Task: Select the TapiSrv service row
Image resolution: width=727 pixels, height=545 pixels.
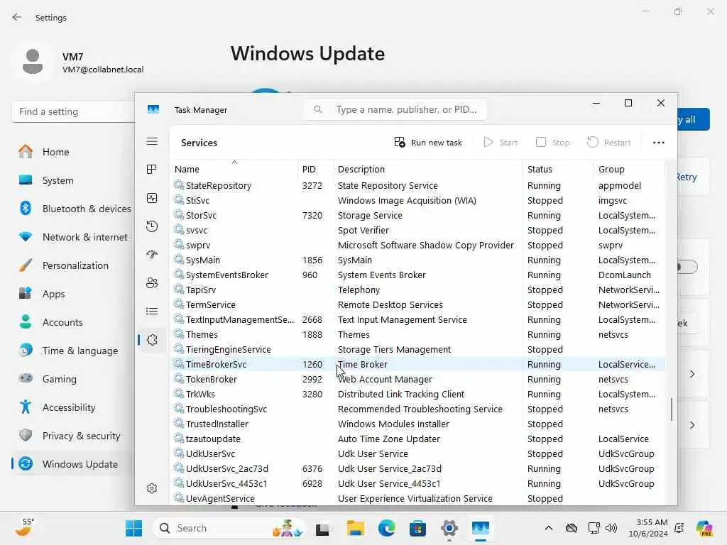Action: [417, 290]
